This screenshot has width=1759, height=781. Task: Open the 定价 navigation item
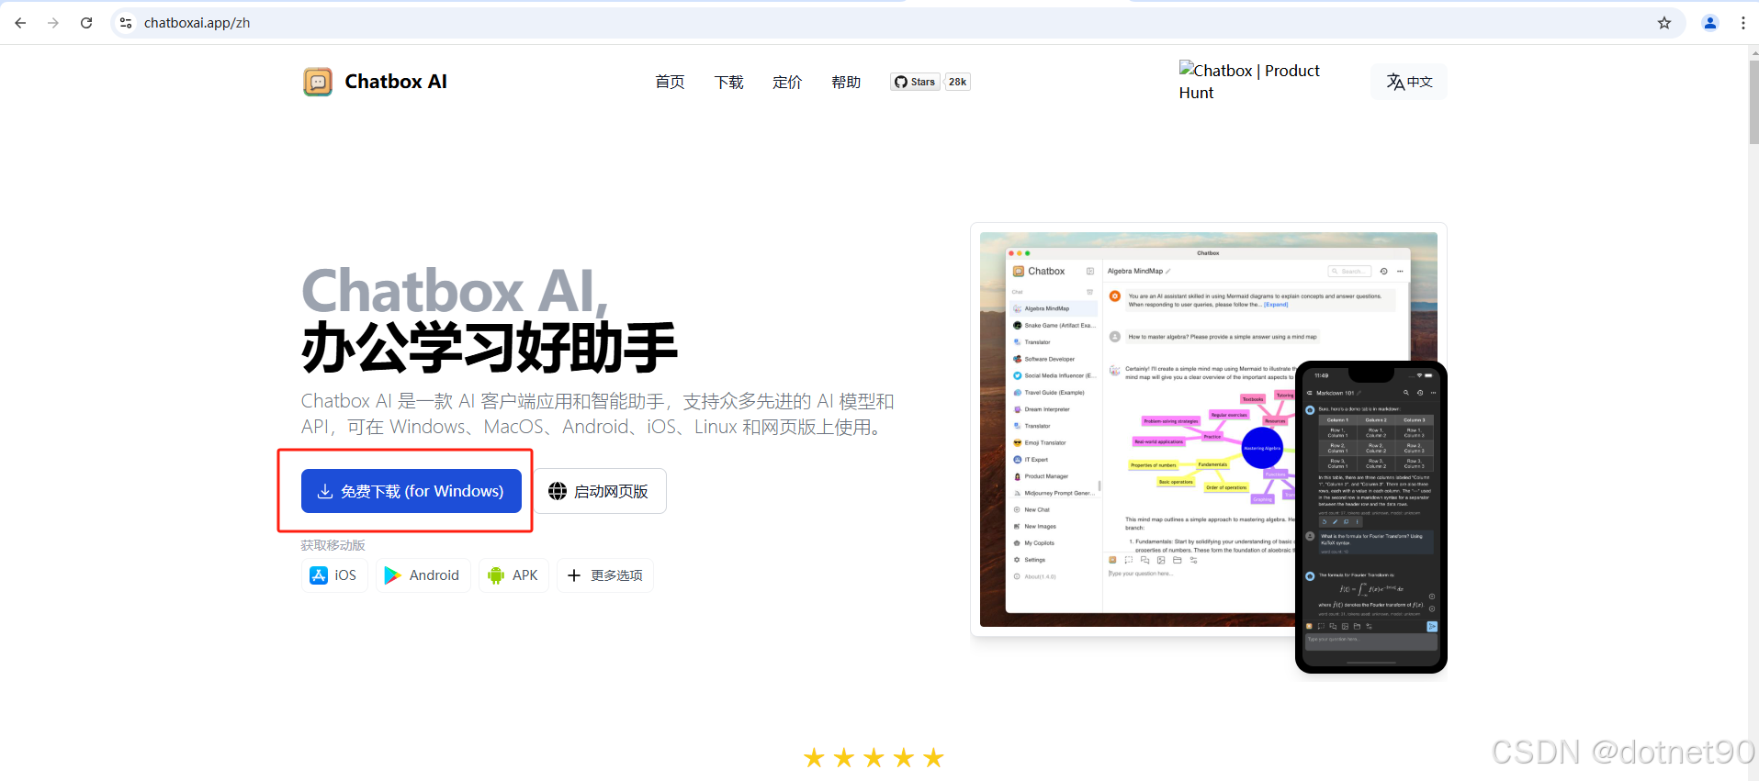click(x=787, y=82)
